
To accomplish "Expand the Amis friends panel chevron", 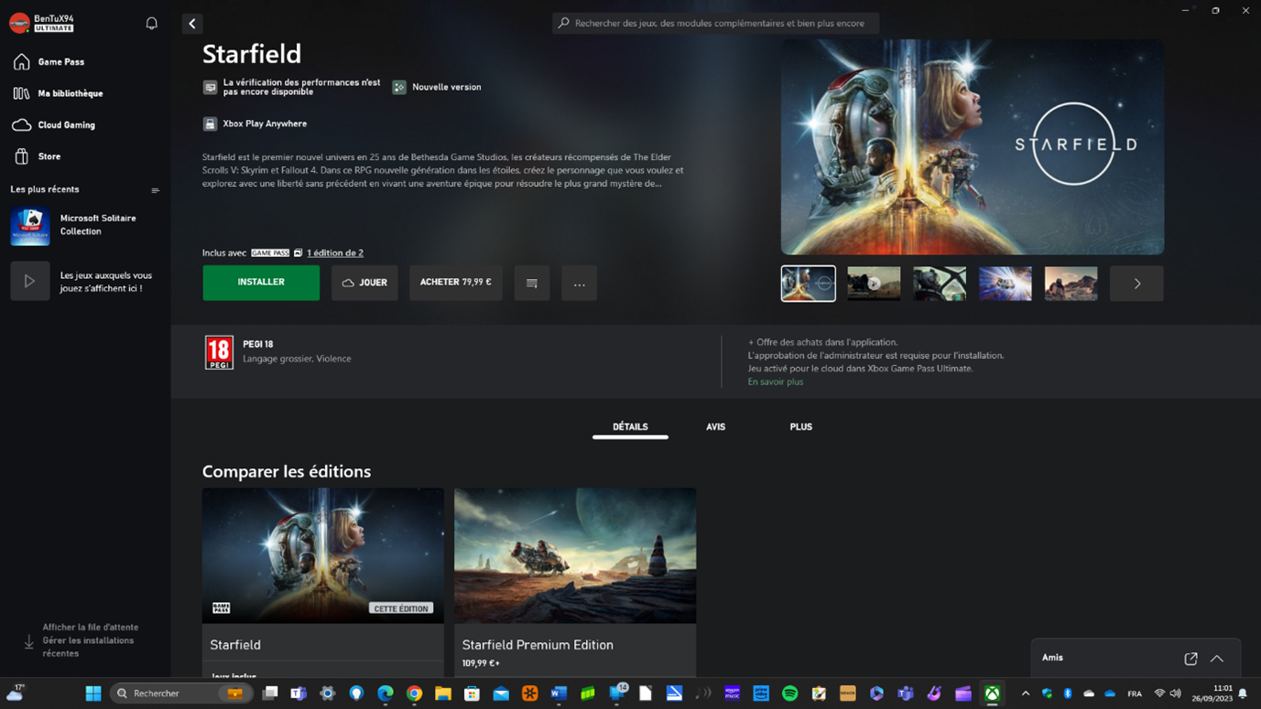I will pos(1217,659).
